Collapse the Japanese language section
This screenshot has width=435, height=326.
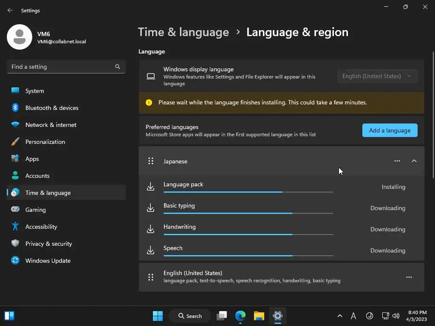click(414, 161)
